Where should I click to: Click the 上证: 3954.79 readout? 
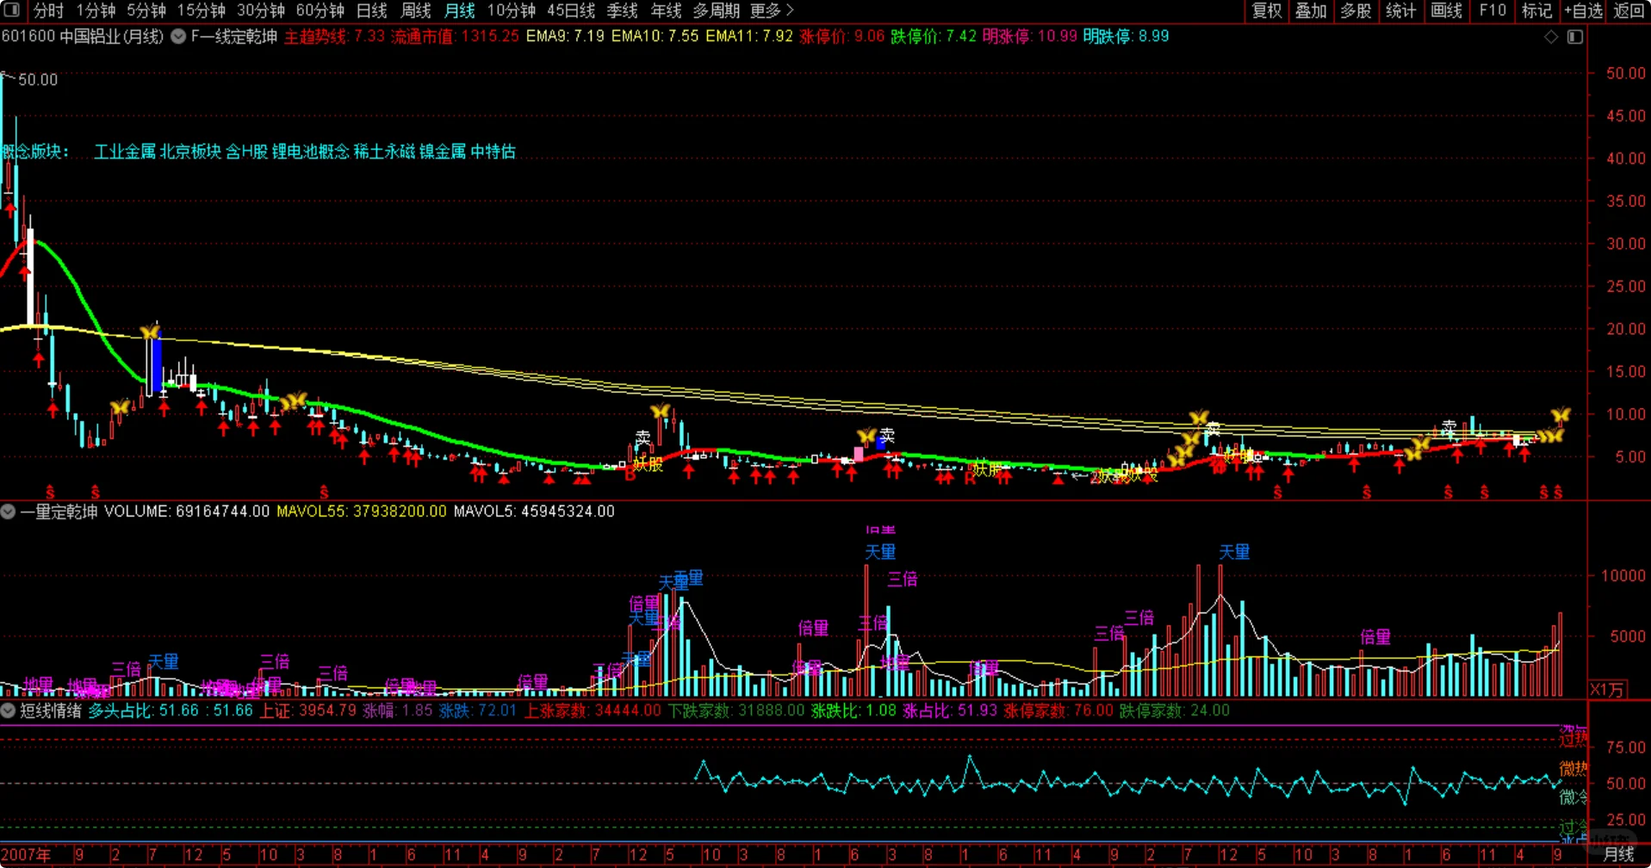tap(308, 710)
